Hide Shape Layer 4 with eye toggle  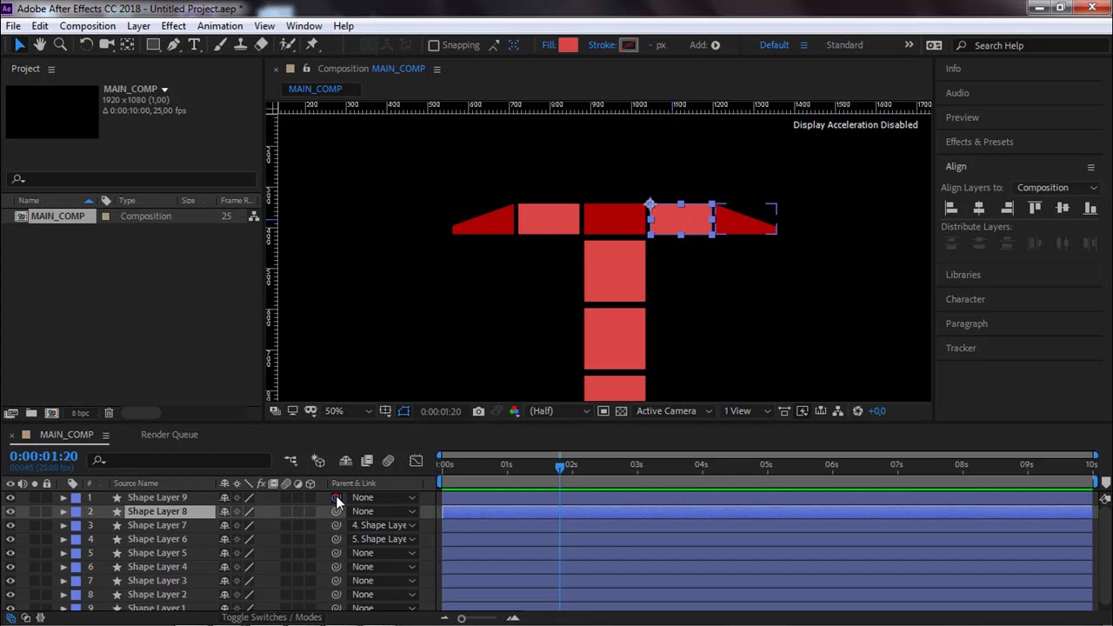pos(10,568)
